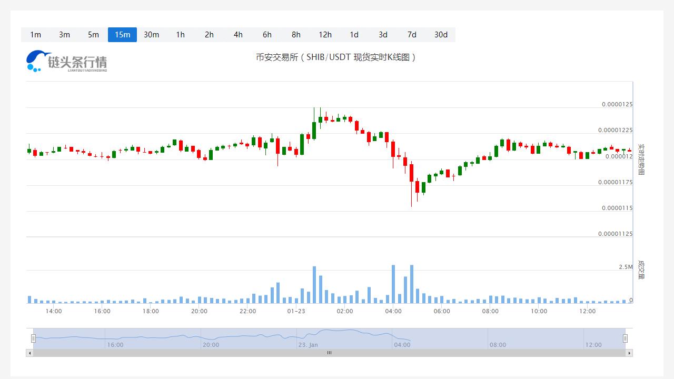Switch to the 30m chart interval
Screen dimensions: 674x379
coord(151,35)
